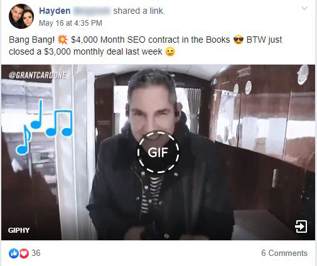Click the winking emoji ending the post
The width and height of the screenshot is (317, 266).
(170, 51)
